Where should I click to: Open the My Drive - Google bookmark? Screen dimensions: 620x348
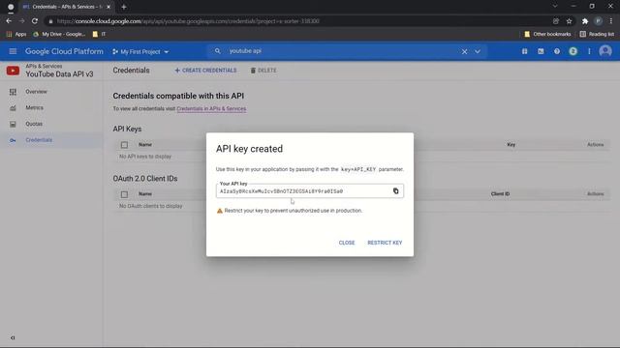pos(59,35)
